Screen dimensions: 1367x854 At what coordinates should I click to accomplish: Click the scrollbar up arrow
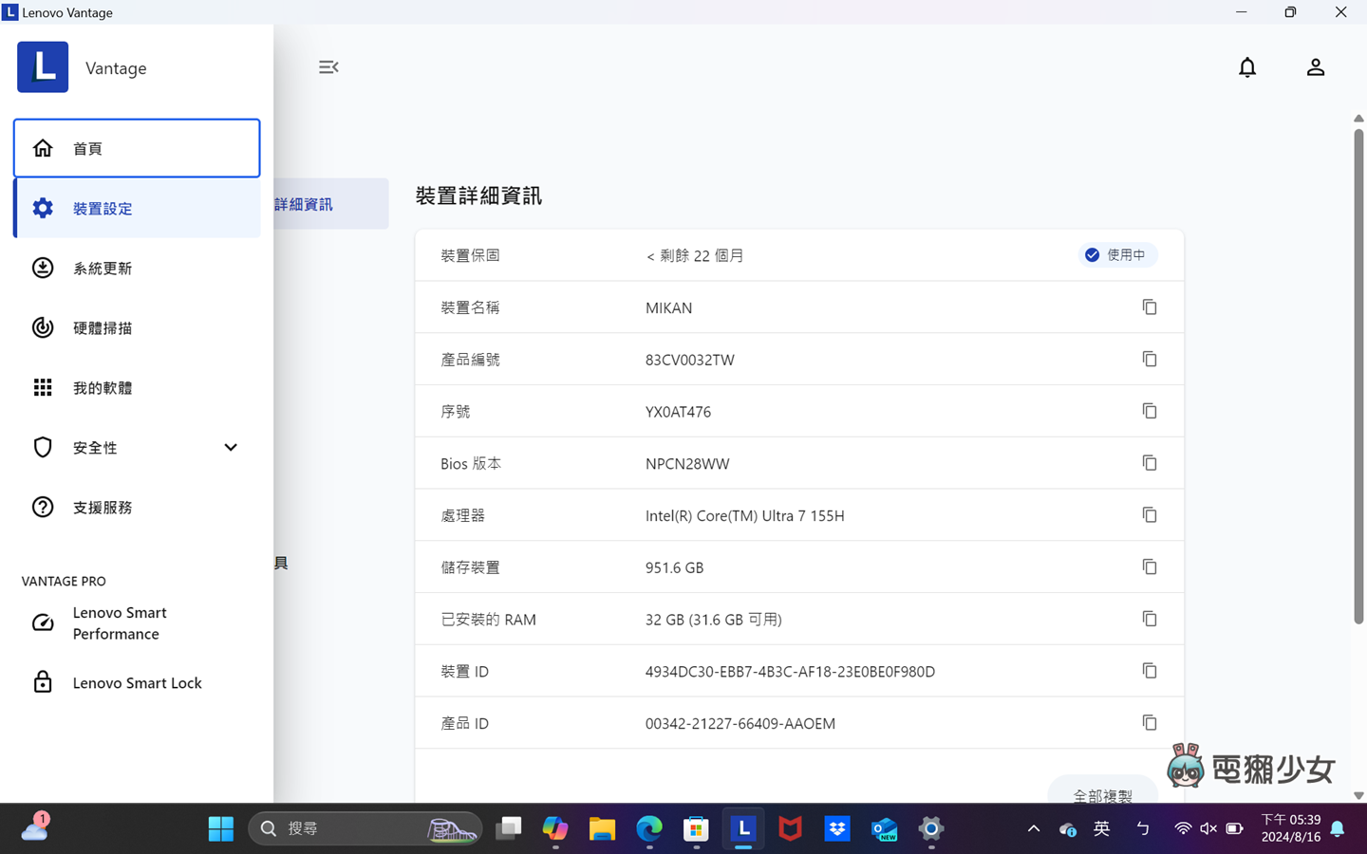coord(1358,119)
